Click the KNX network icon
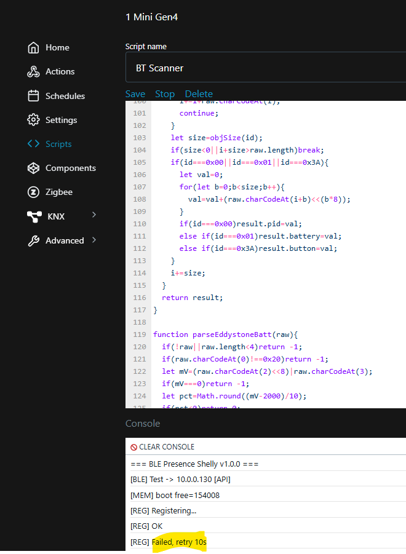 34,216
